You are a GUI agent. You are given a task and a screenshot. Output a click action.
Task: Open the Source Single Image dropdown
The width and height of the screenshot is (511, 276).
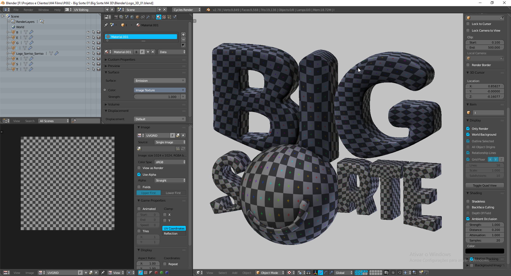point(170,142)
